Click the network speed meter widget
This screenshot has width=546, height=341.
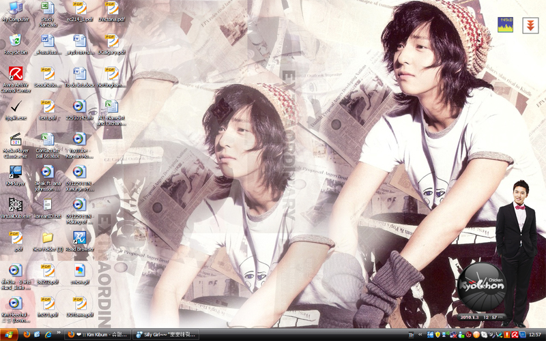[505, 25]
